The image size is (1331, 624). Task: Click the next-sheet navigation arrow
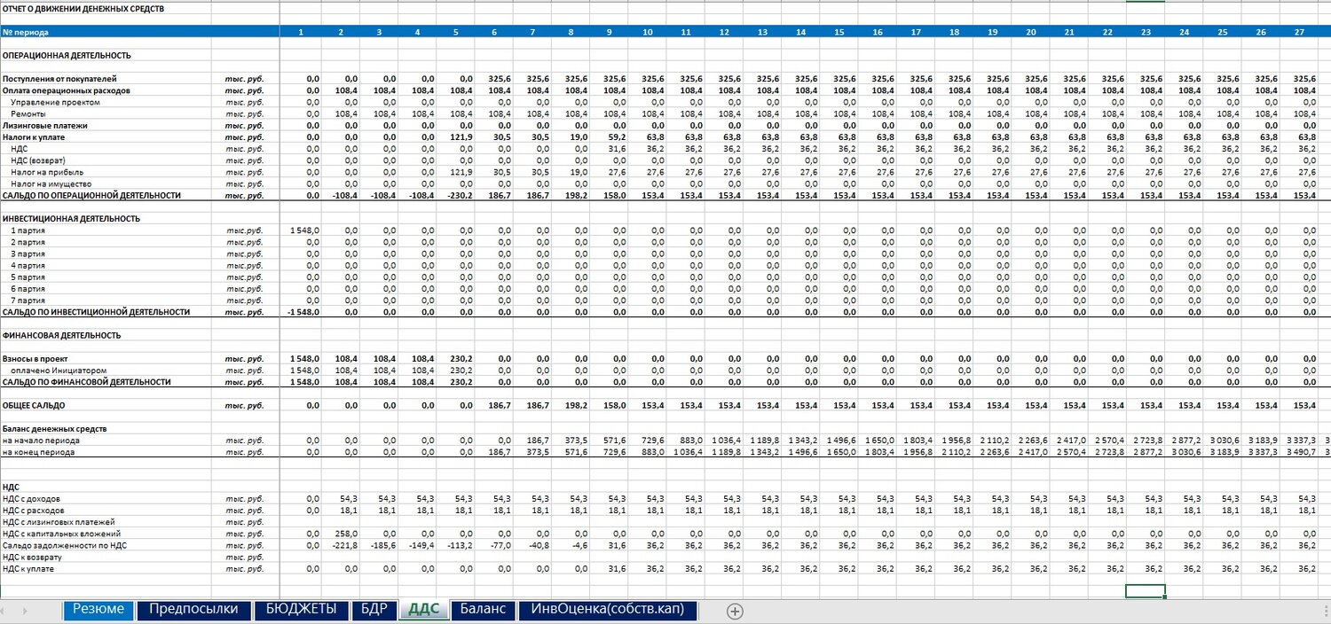24,611
